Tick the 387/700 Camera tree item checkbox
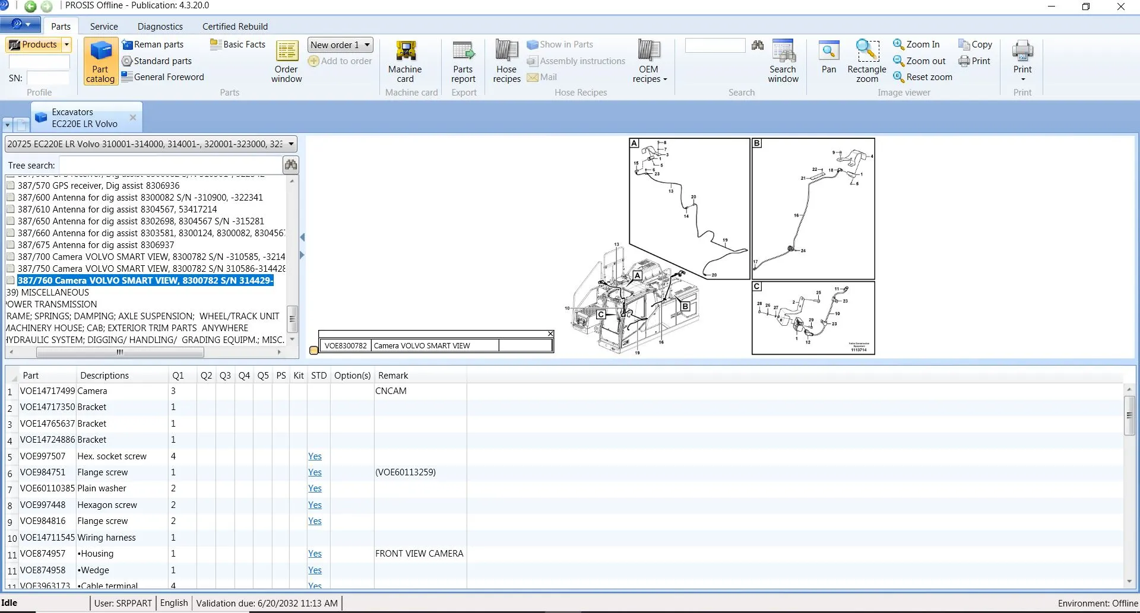 pos(11,257)
